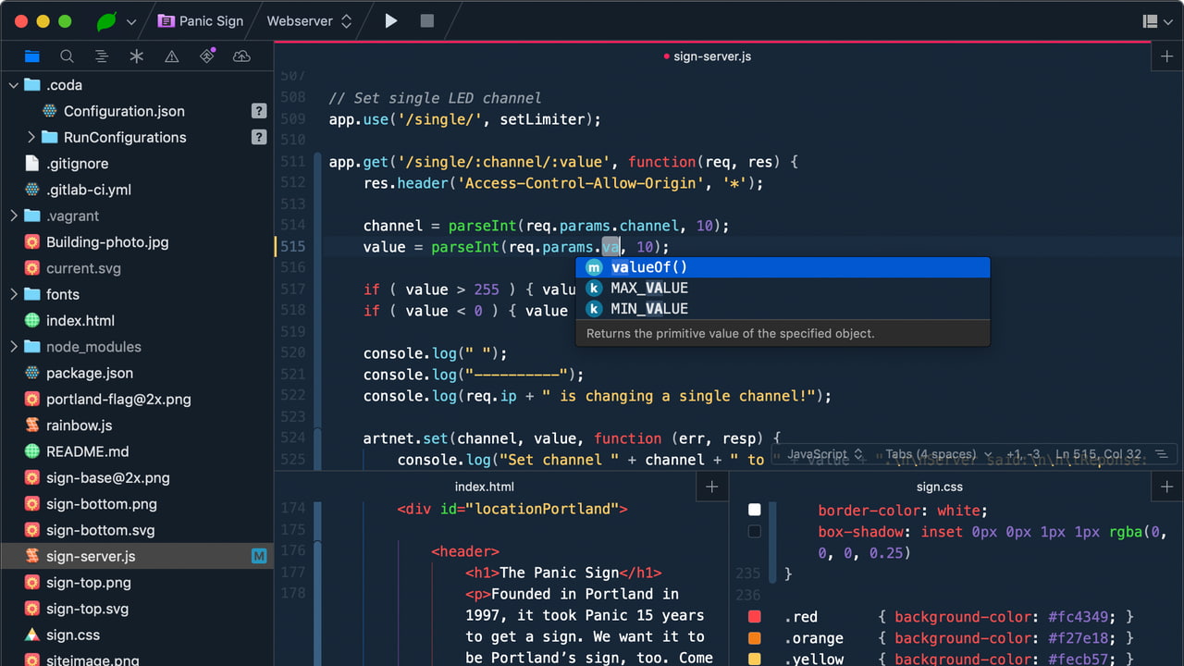
Task: Run the project with the play button
Action: point(391,20)
